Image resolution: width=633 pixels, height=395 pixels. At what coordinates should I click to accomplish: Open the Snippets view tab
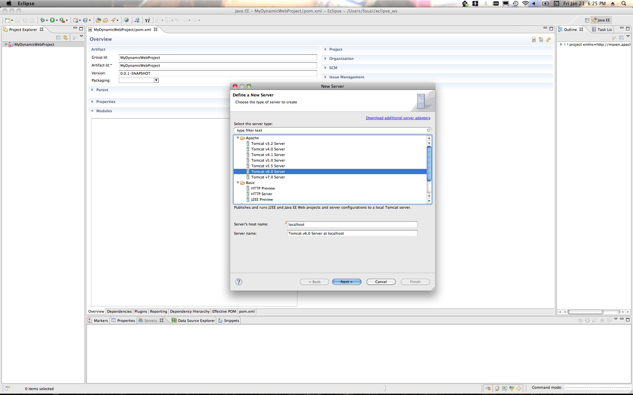click(x=228, y=321)
